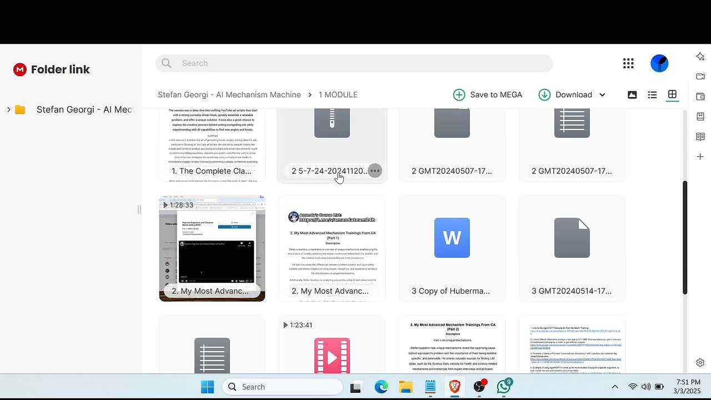Click the file list vertical scrollbar

[685, 238]
